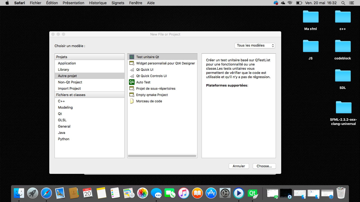Open Calendar from the Dock

pyautogui.click(x=87, y=194)
